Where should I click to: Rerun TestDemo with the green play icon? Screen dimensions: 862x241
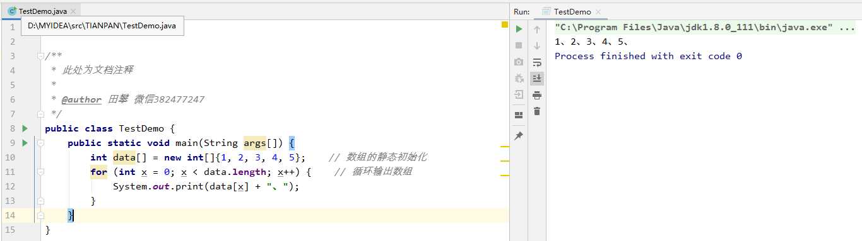(519, 29)
